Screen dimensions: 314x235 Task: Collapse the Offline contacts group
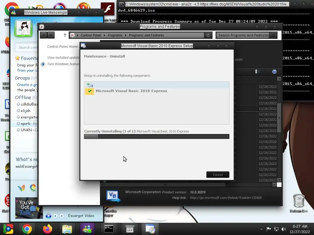(x=23, y=98)
